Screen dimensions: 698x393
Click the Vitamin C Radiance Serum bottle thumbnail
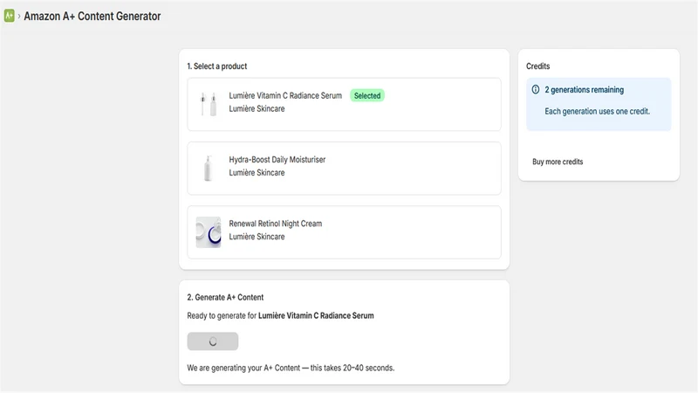pos(209,104)
